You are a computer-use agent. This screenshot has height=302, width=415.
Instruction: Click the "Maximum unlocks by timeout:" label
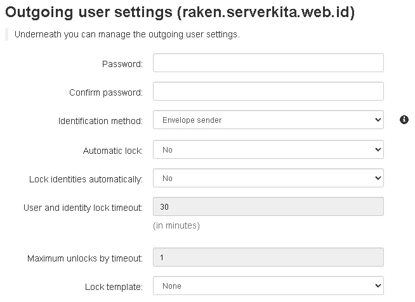[85, 258]
